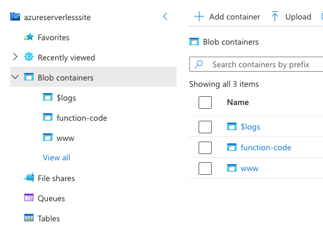Open Tables in the sidebar
Viewport: 323px width, 249px height.
[x=48, y=219]
